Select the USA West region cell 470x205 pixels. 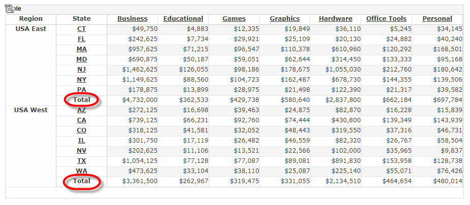coord(30,110)
